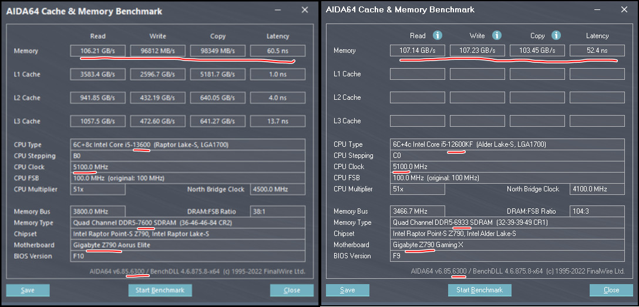639x307 pixels.
Task: Select L3 cache latency 13.7 ns
Action: point(278,122)
